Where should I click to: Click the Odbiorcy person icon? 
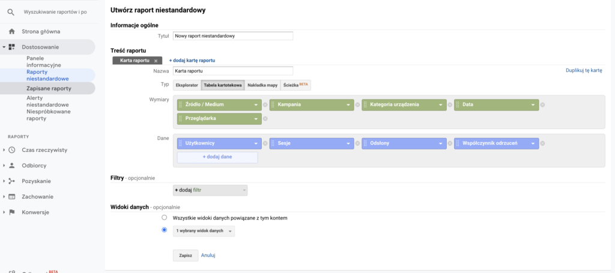click(x=12, y=165)
